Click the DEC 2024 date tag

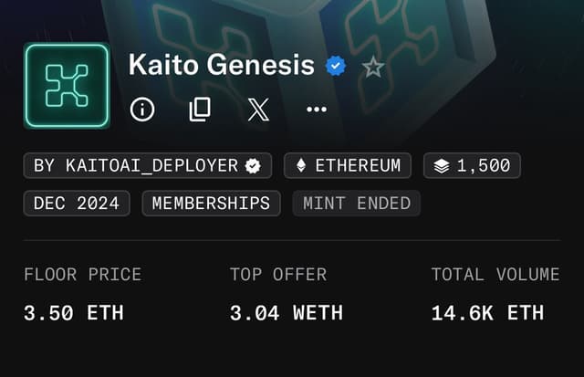tap(77, 204)
